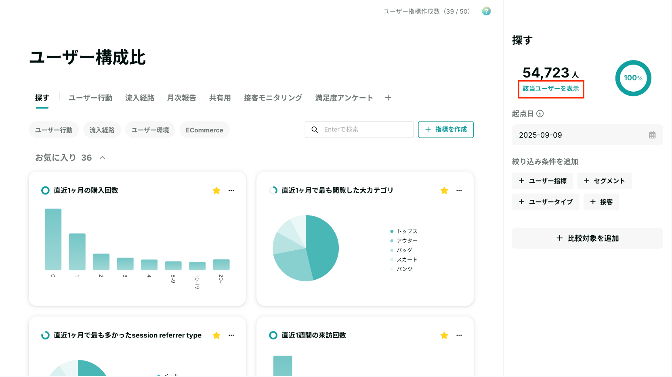Click the 100% circular progress ring

[633, 78]
